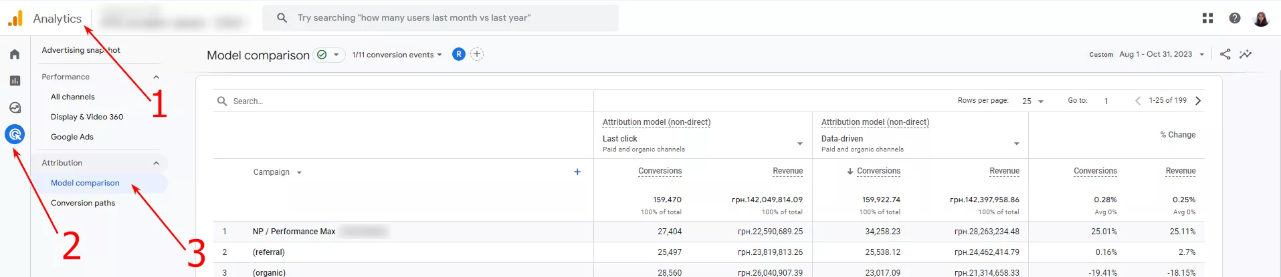
Task: Collapse the Attribution section
Action: pyautogui.click(x=156, y=163)
